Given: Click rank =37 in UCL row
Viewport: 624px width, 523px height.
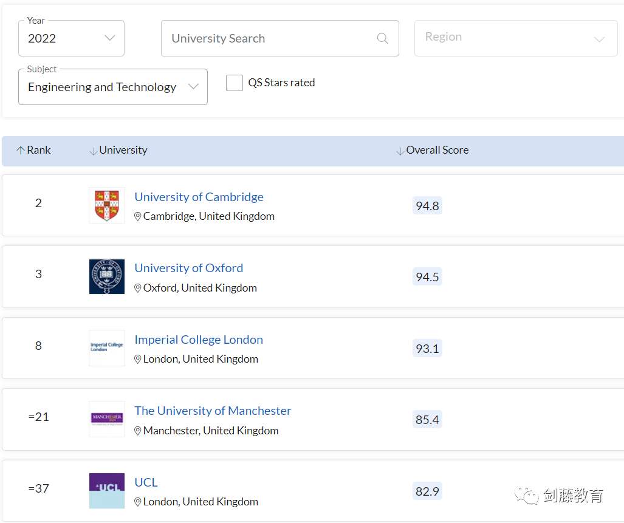Looking at the screenshot, I should click(x=39, y=488).
